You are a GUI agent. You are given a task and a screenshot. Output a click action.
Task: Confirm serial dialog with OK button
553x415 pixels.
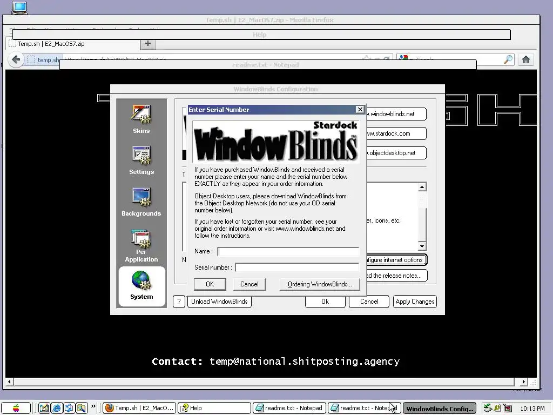tap(210, 284)
